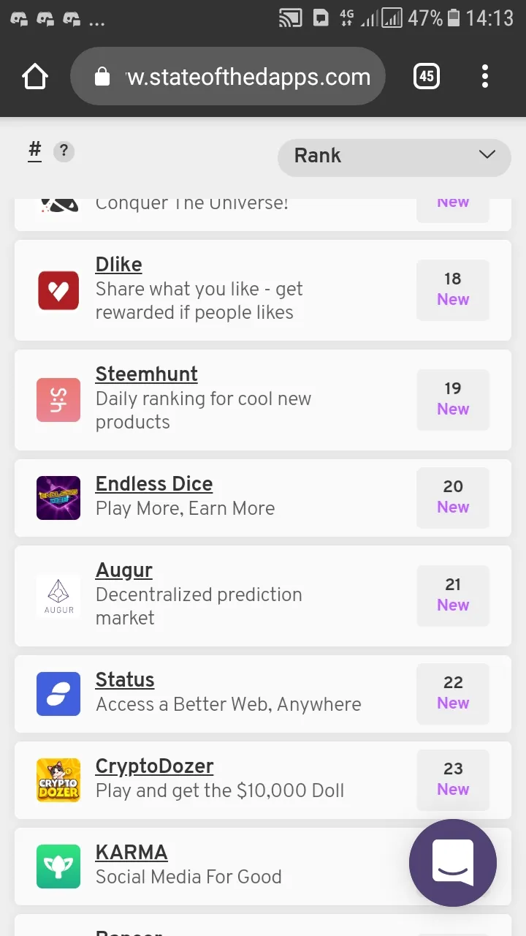Expand the Rank sort dropdown
Image resolution: width=526 pixels, height=936 pixels.
(x=394, y=156)
